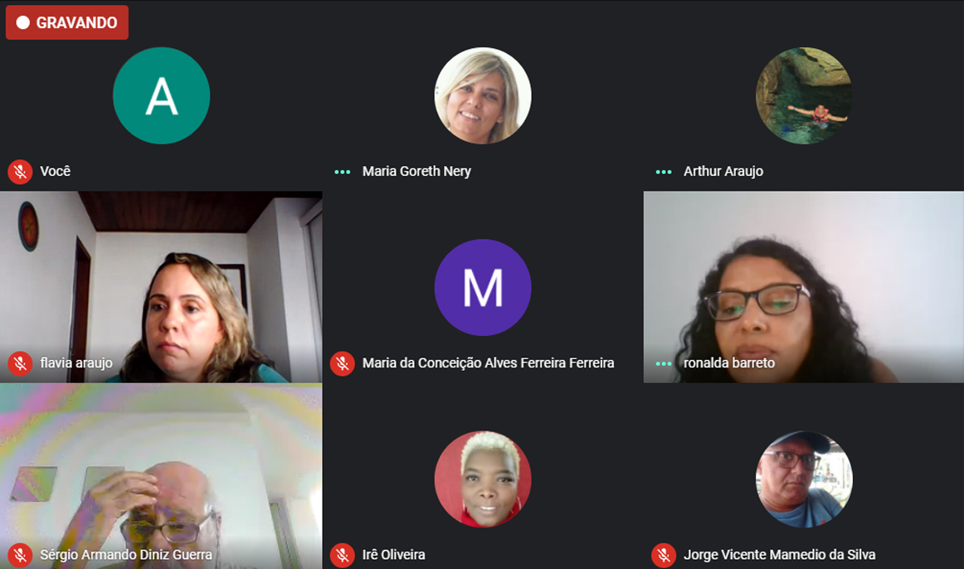
Task: Click Jorge Vicente Mamedio da Silva's muted mic icon
Action: coord(664,556)
